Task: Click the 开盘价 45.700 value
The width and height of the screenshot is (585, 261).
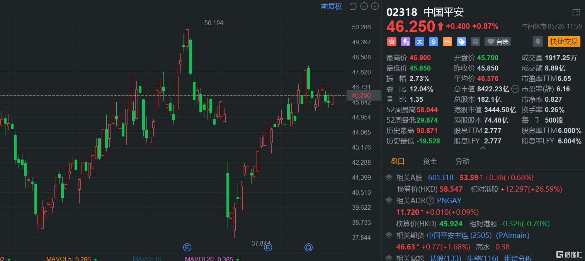Action: tap(488, 58)
